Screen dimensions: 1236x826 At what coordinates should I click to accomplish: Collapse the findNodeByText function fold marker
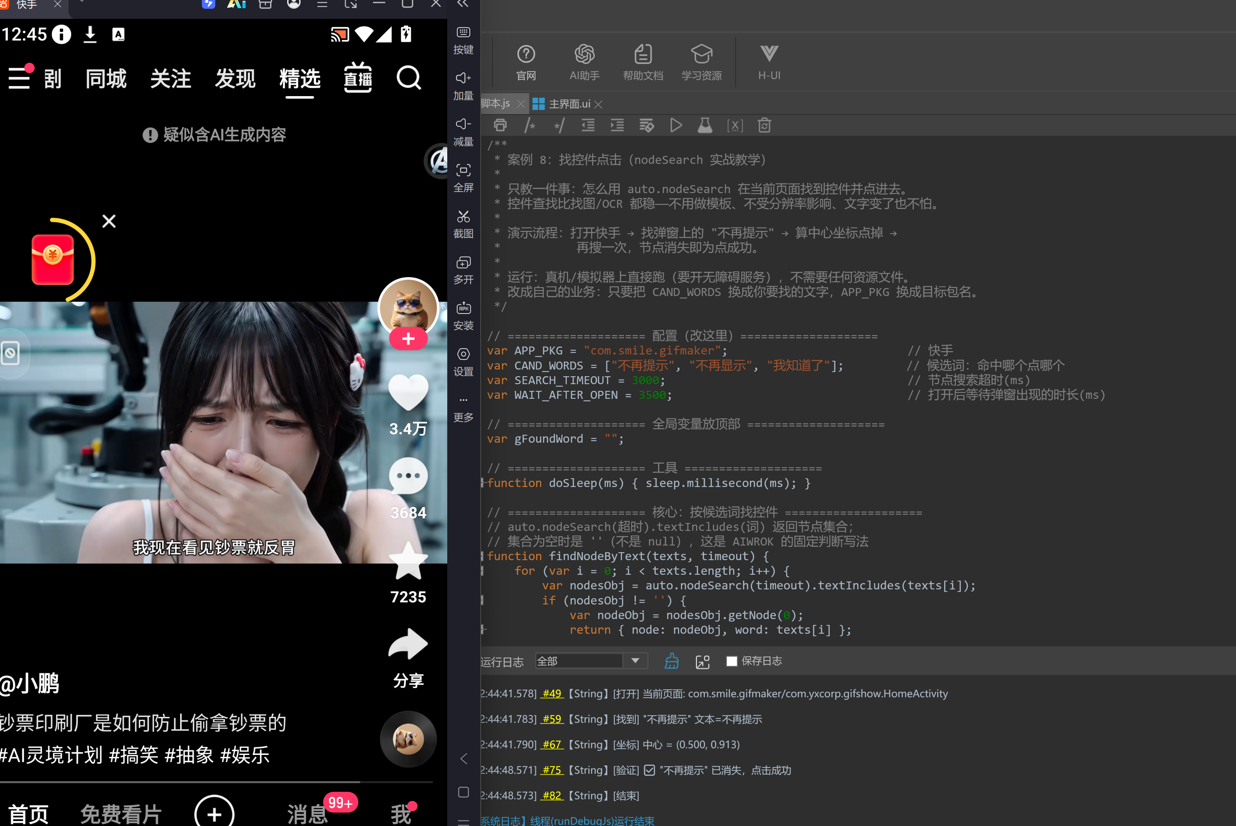tap(482, 556)
